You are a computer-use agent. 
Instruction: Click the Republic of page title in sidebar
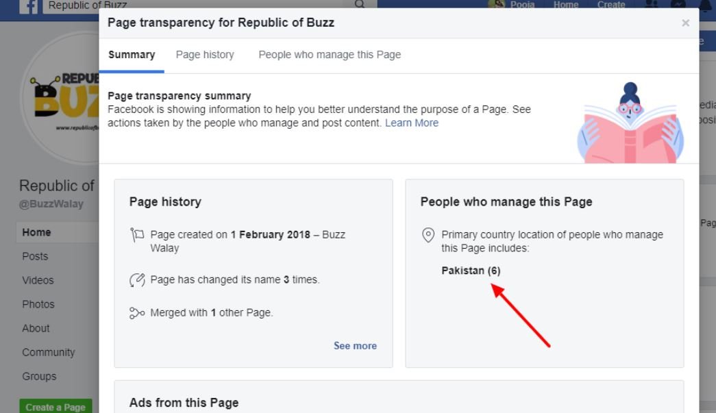tap(57, 186)
